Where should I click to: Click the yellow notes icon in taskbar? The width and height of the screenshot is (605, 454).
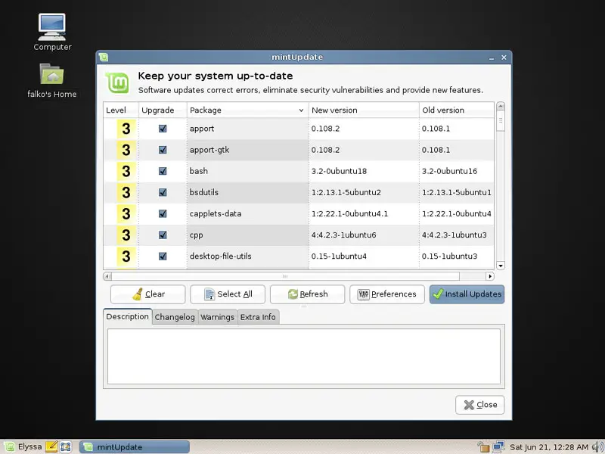coord(51,446)
